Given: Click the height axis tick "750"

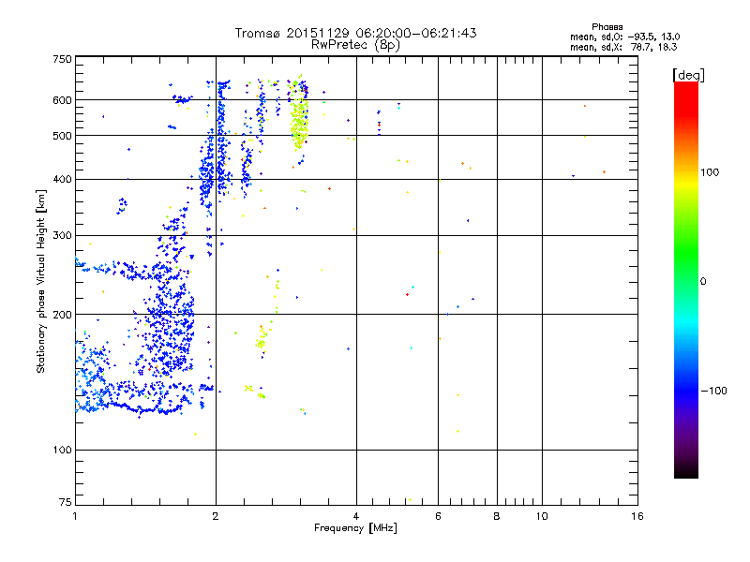Looking at the screenshot, I should (x=62, y=59).
